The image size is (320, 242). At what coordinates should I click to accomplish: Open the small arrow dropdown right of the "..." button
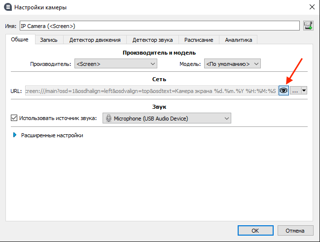click(x=304, y=91)
